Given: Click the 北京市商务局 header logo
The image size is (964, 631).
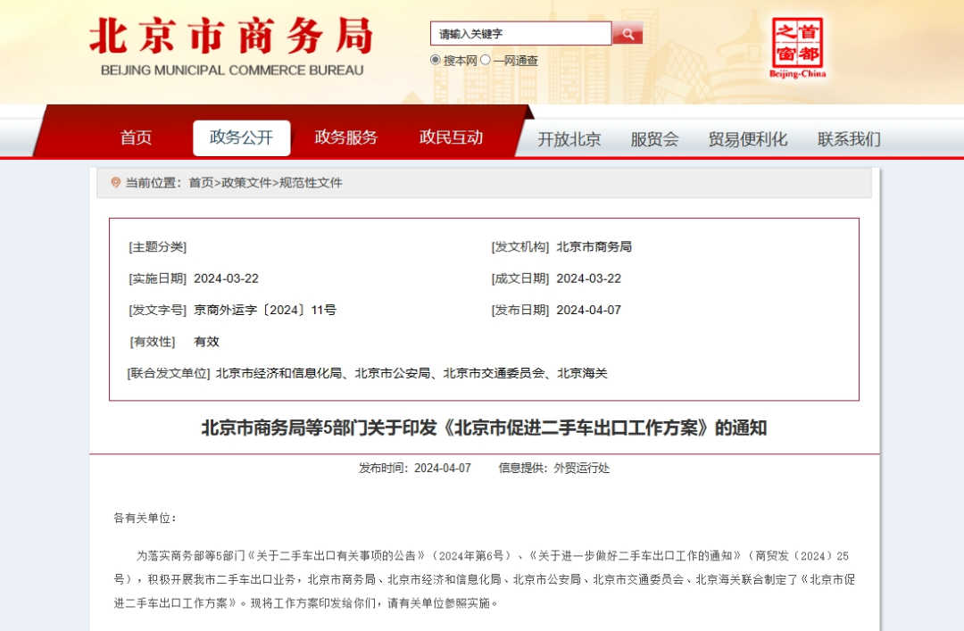Looking at the screenshot, I should [231, 46].
